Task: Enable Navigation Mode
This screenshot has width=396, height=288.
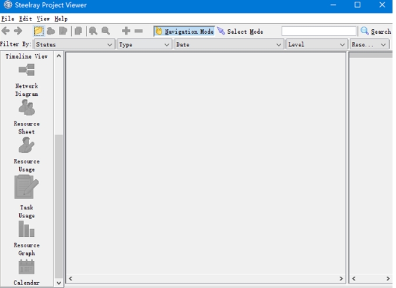Action: tap(184, 31)
